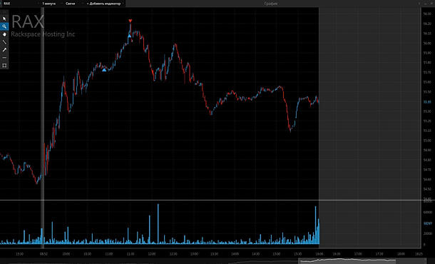Activate the magnifier zoom tool
This screenshot has height=264, width=435.
pyautogui.click(x=4, y=26)
